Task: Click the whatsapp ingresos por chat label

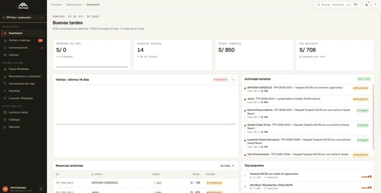Action: [312, 57]
